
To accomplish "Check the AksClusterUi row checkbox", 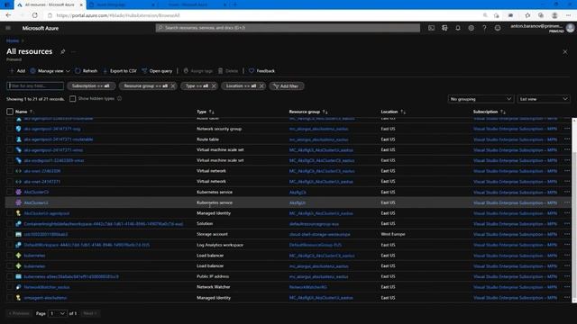I will (10, 202).
